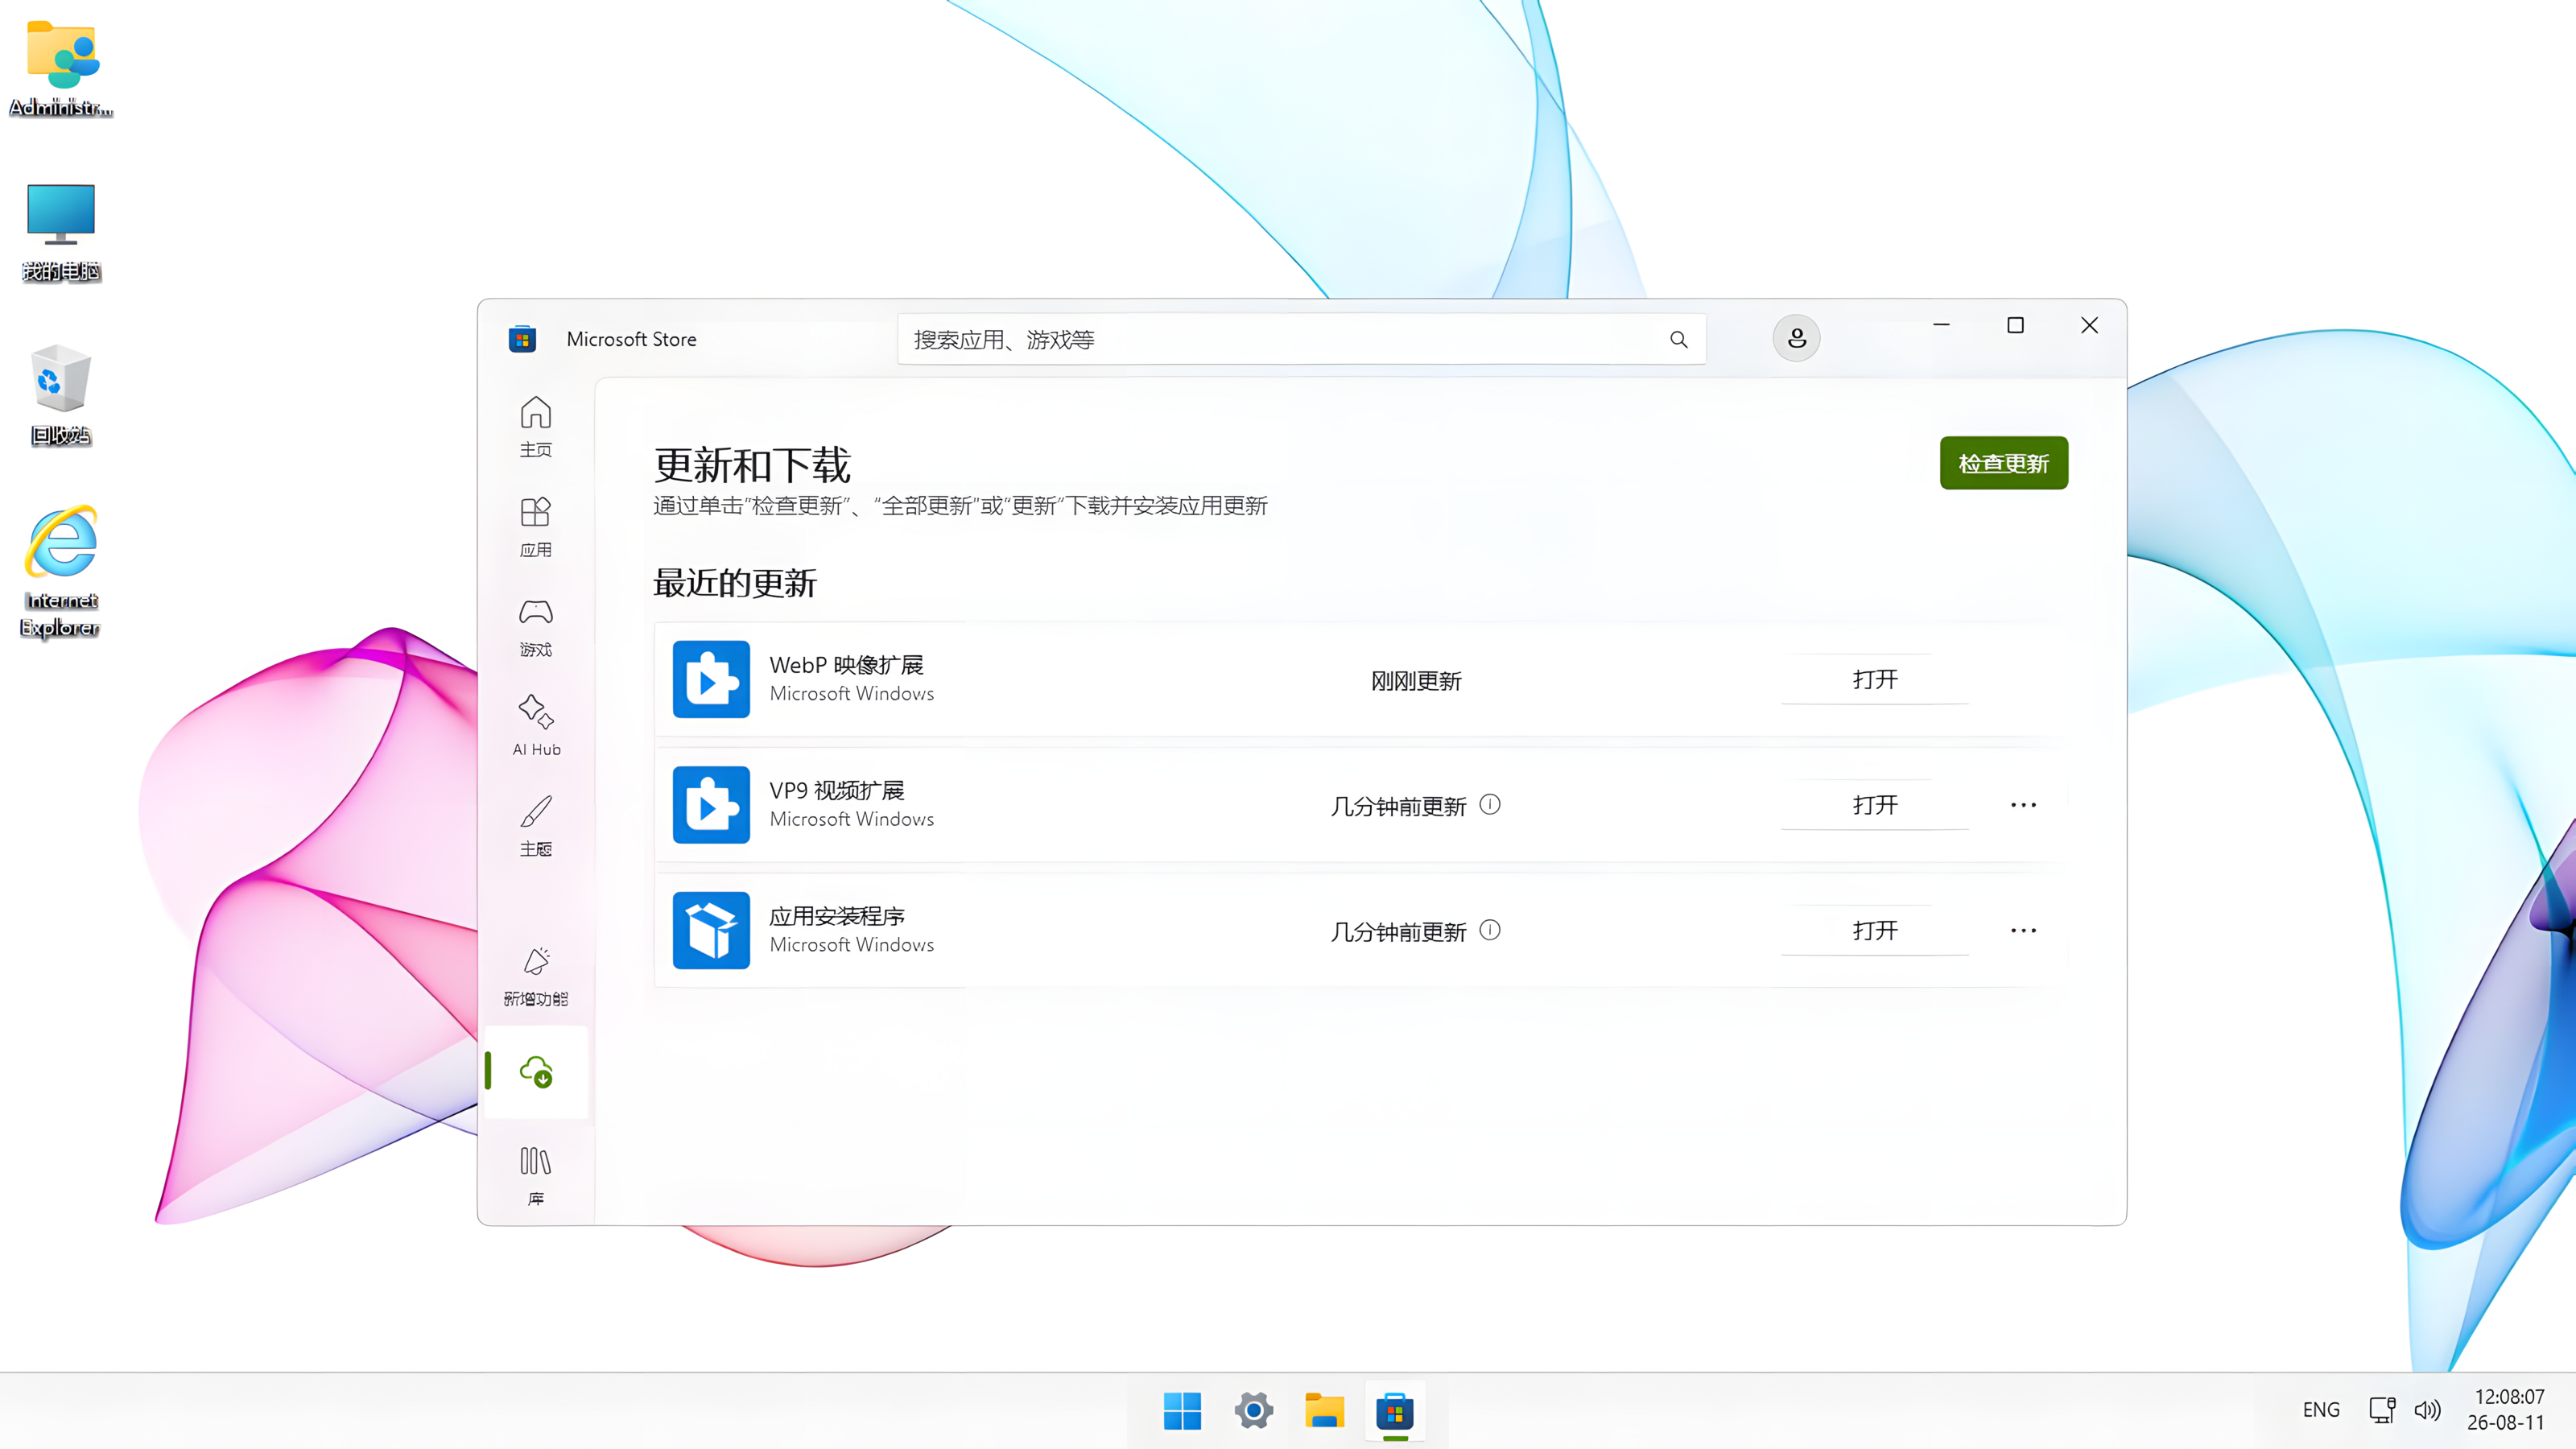
Task: Open the Windows Start menu
Action: point(1182,1411)
